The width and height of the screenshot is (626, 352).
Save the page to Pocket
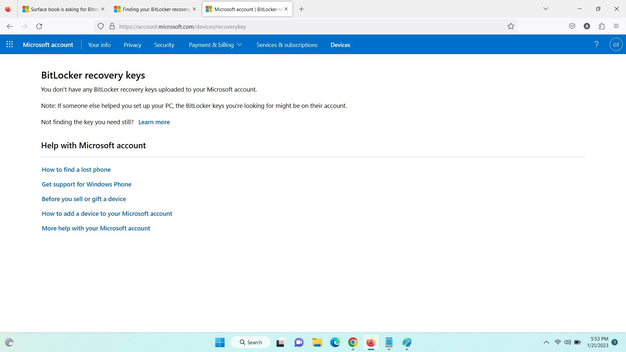pos(572,26)
